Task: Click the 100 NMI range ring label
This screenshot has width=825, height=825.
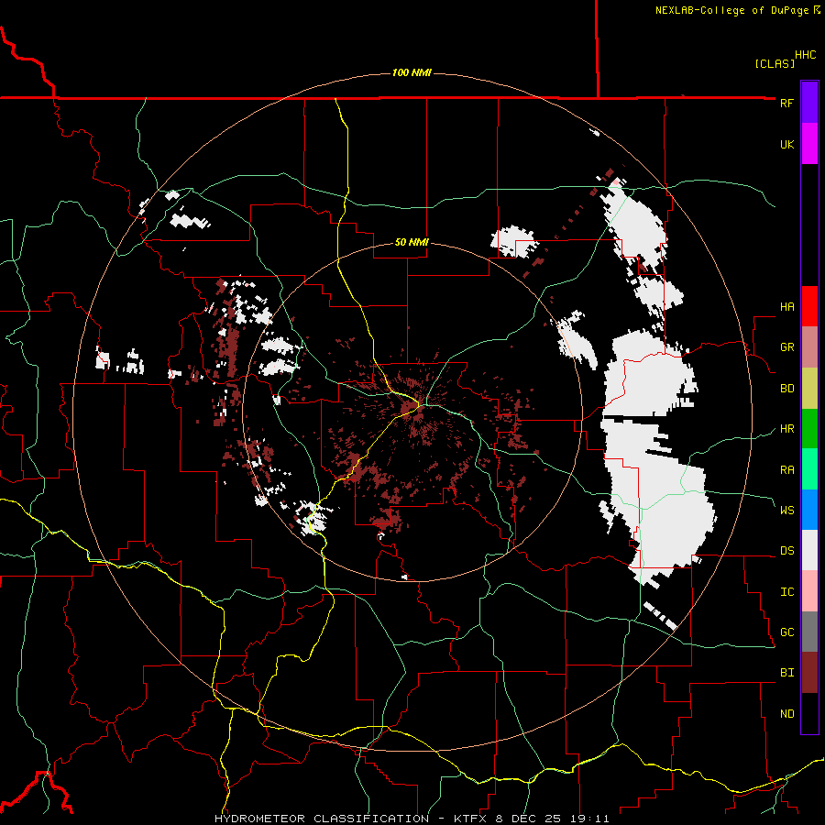Action: pyautogui.click(x=412, y=72)
